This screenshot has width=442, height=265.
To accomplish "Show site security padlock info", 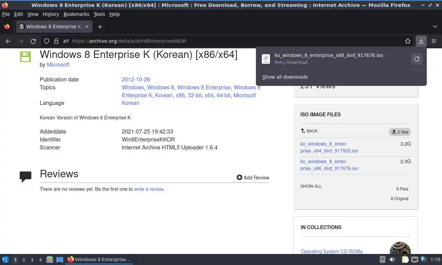I will click(x=56, y=41).
